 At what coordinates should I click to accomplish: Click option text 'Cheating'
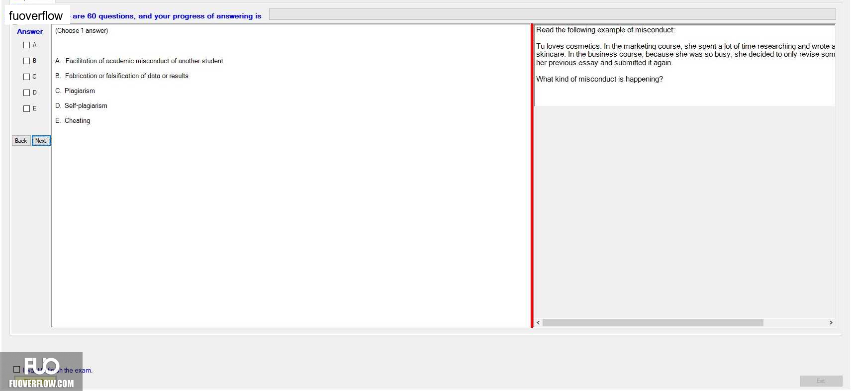(x=78, y=121)
